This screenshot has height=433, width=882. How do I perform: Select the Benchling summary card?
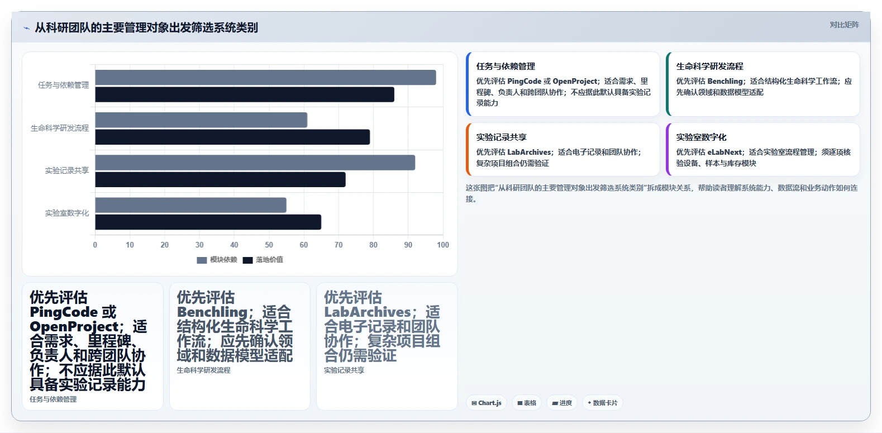coord(240,346)
